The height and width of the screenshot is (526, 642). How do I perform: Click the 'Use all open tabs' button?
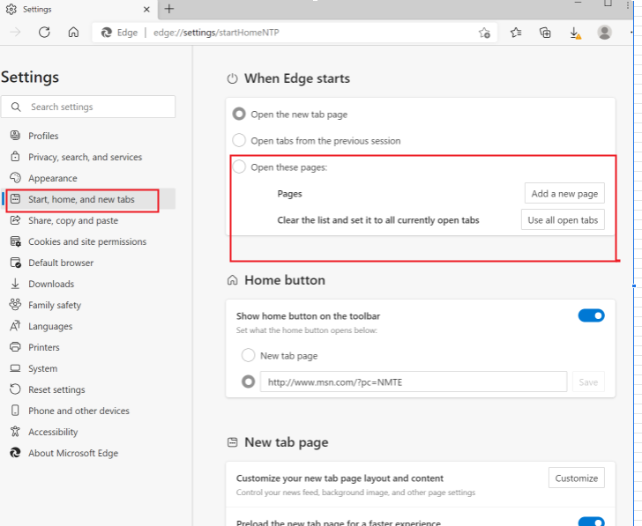click(x=563, y=220)
